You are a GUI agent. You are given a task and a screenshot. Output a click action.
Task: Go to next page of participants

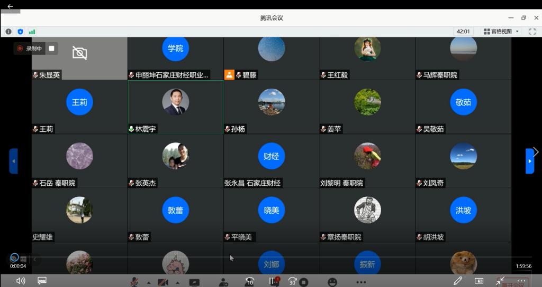click(530, 161)
